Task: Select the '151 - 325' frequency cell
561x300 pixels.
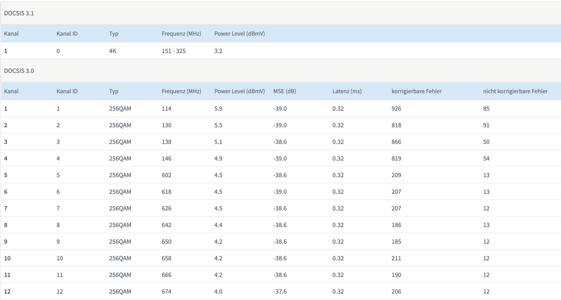Action: click(174, 51)
